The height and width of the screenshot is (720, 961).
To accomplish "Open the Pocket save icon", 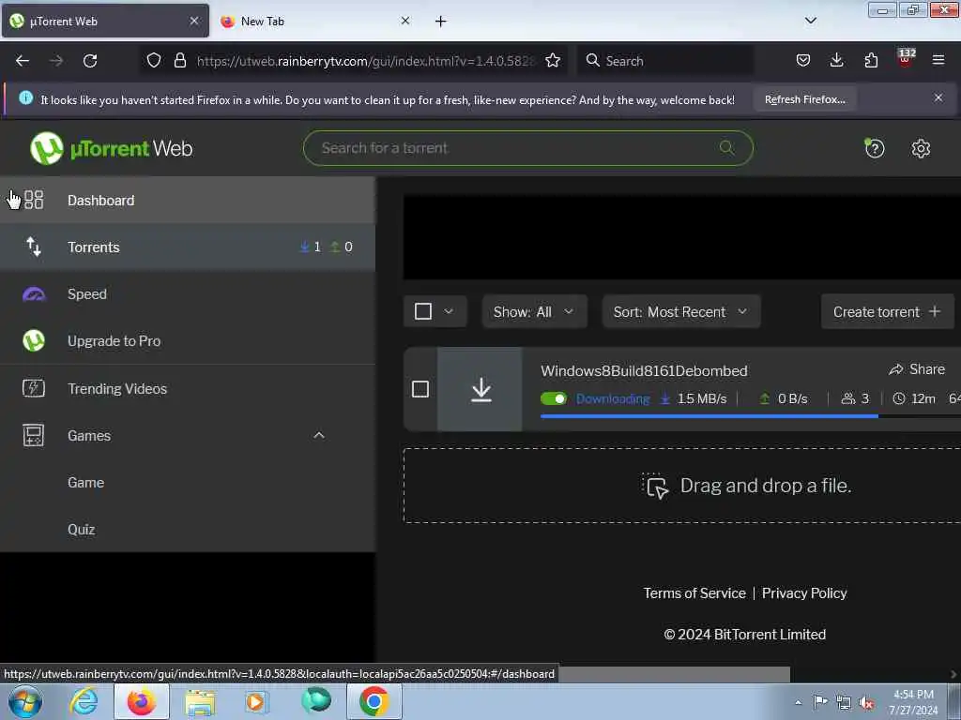I will (x=803, y=60).
